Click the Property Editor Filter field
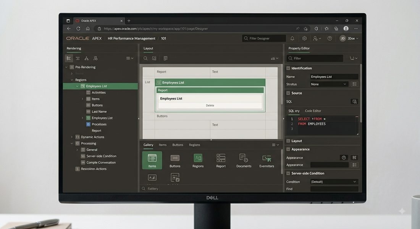The image size is (420, 229). click(x=315, y=58)
